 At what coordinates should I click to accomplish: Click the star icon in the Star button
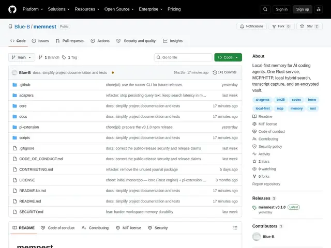[302, 26]
